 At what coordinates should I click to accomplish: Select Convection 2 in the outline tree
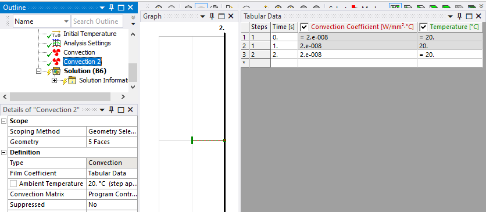[83, 62]
